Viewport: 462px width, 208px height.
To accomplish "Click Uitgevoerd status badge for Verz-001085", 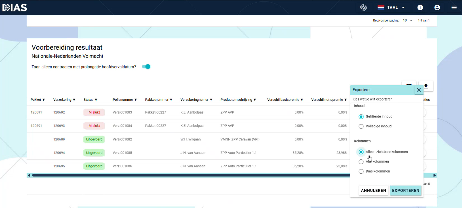I will click(94, 153).
